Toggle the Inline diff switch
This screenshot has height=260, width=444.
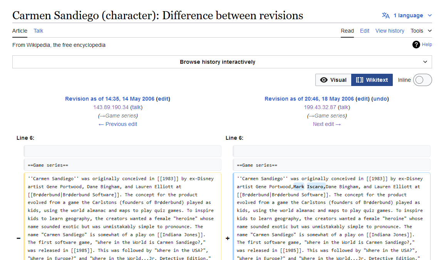[422, 80]
